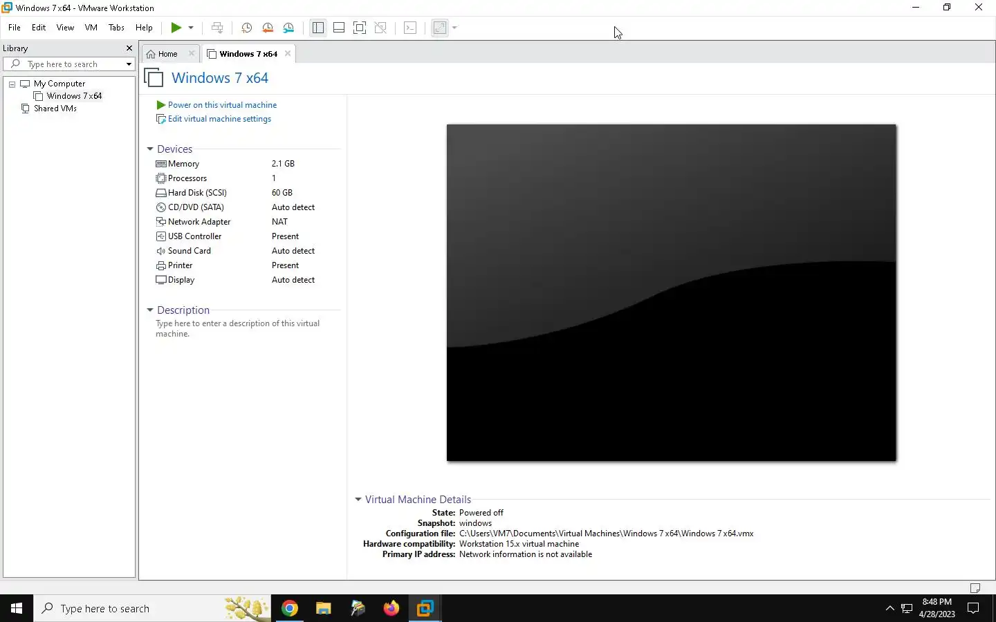Click the virtual machine preview screen
This screenshot has width=996, height=622.
point(671,292)
